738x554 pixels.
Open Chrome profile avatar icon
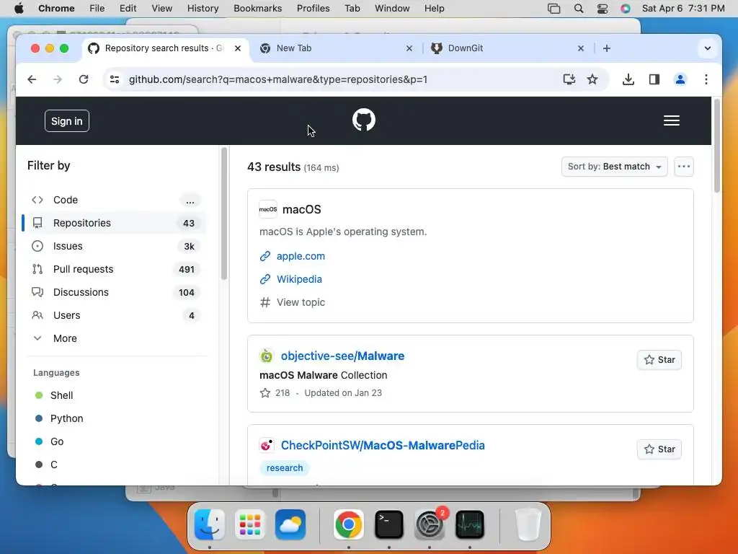(680, 79)
